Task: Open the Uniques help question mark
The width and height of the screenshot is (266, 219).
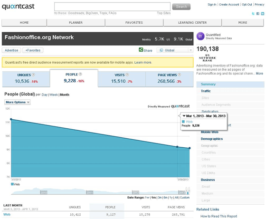Action: tap(33, 75)
